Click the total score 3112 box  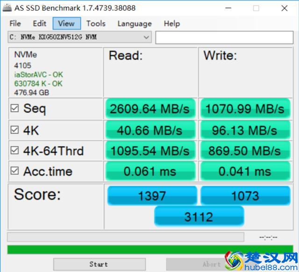coord(199,216)
